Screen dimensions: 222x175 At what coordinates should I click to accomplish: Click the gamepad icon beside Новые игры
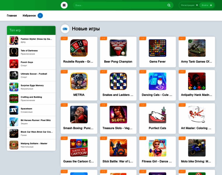[x=65, y=29]
